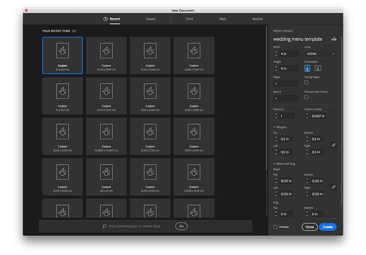This screenshot has width=366, height=255.
Task: Click the Bleed Bottom field 0,125 in
Action: (317, 181)
